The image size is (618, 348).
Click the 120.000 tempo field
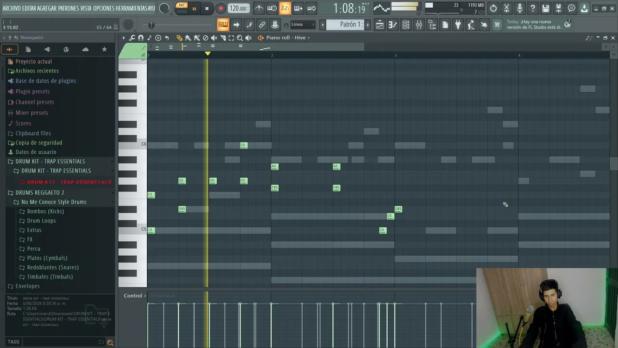click(x=239, y=8)
